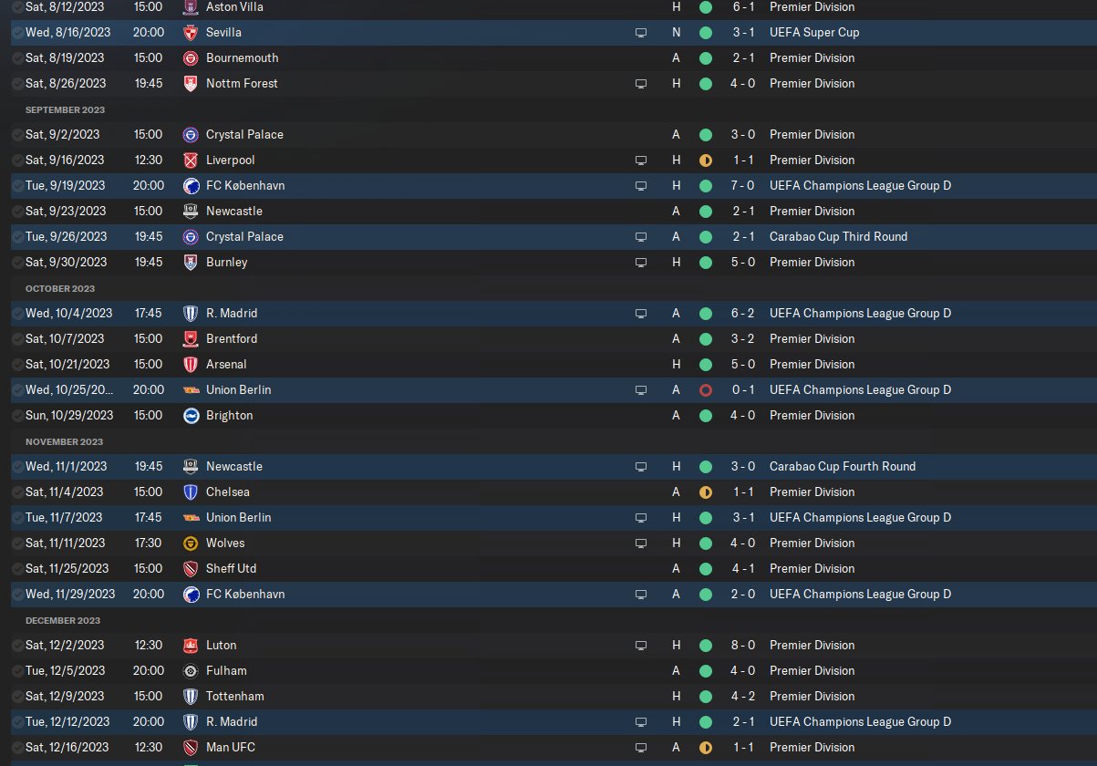Click the Luton club crest

[x=191, y=645]
